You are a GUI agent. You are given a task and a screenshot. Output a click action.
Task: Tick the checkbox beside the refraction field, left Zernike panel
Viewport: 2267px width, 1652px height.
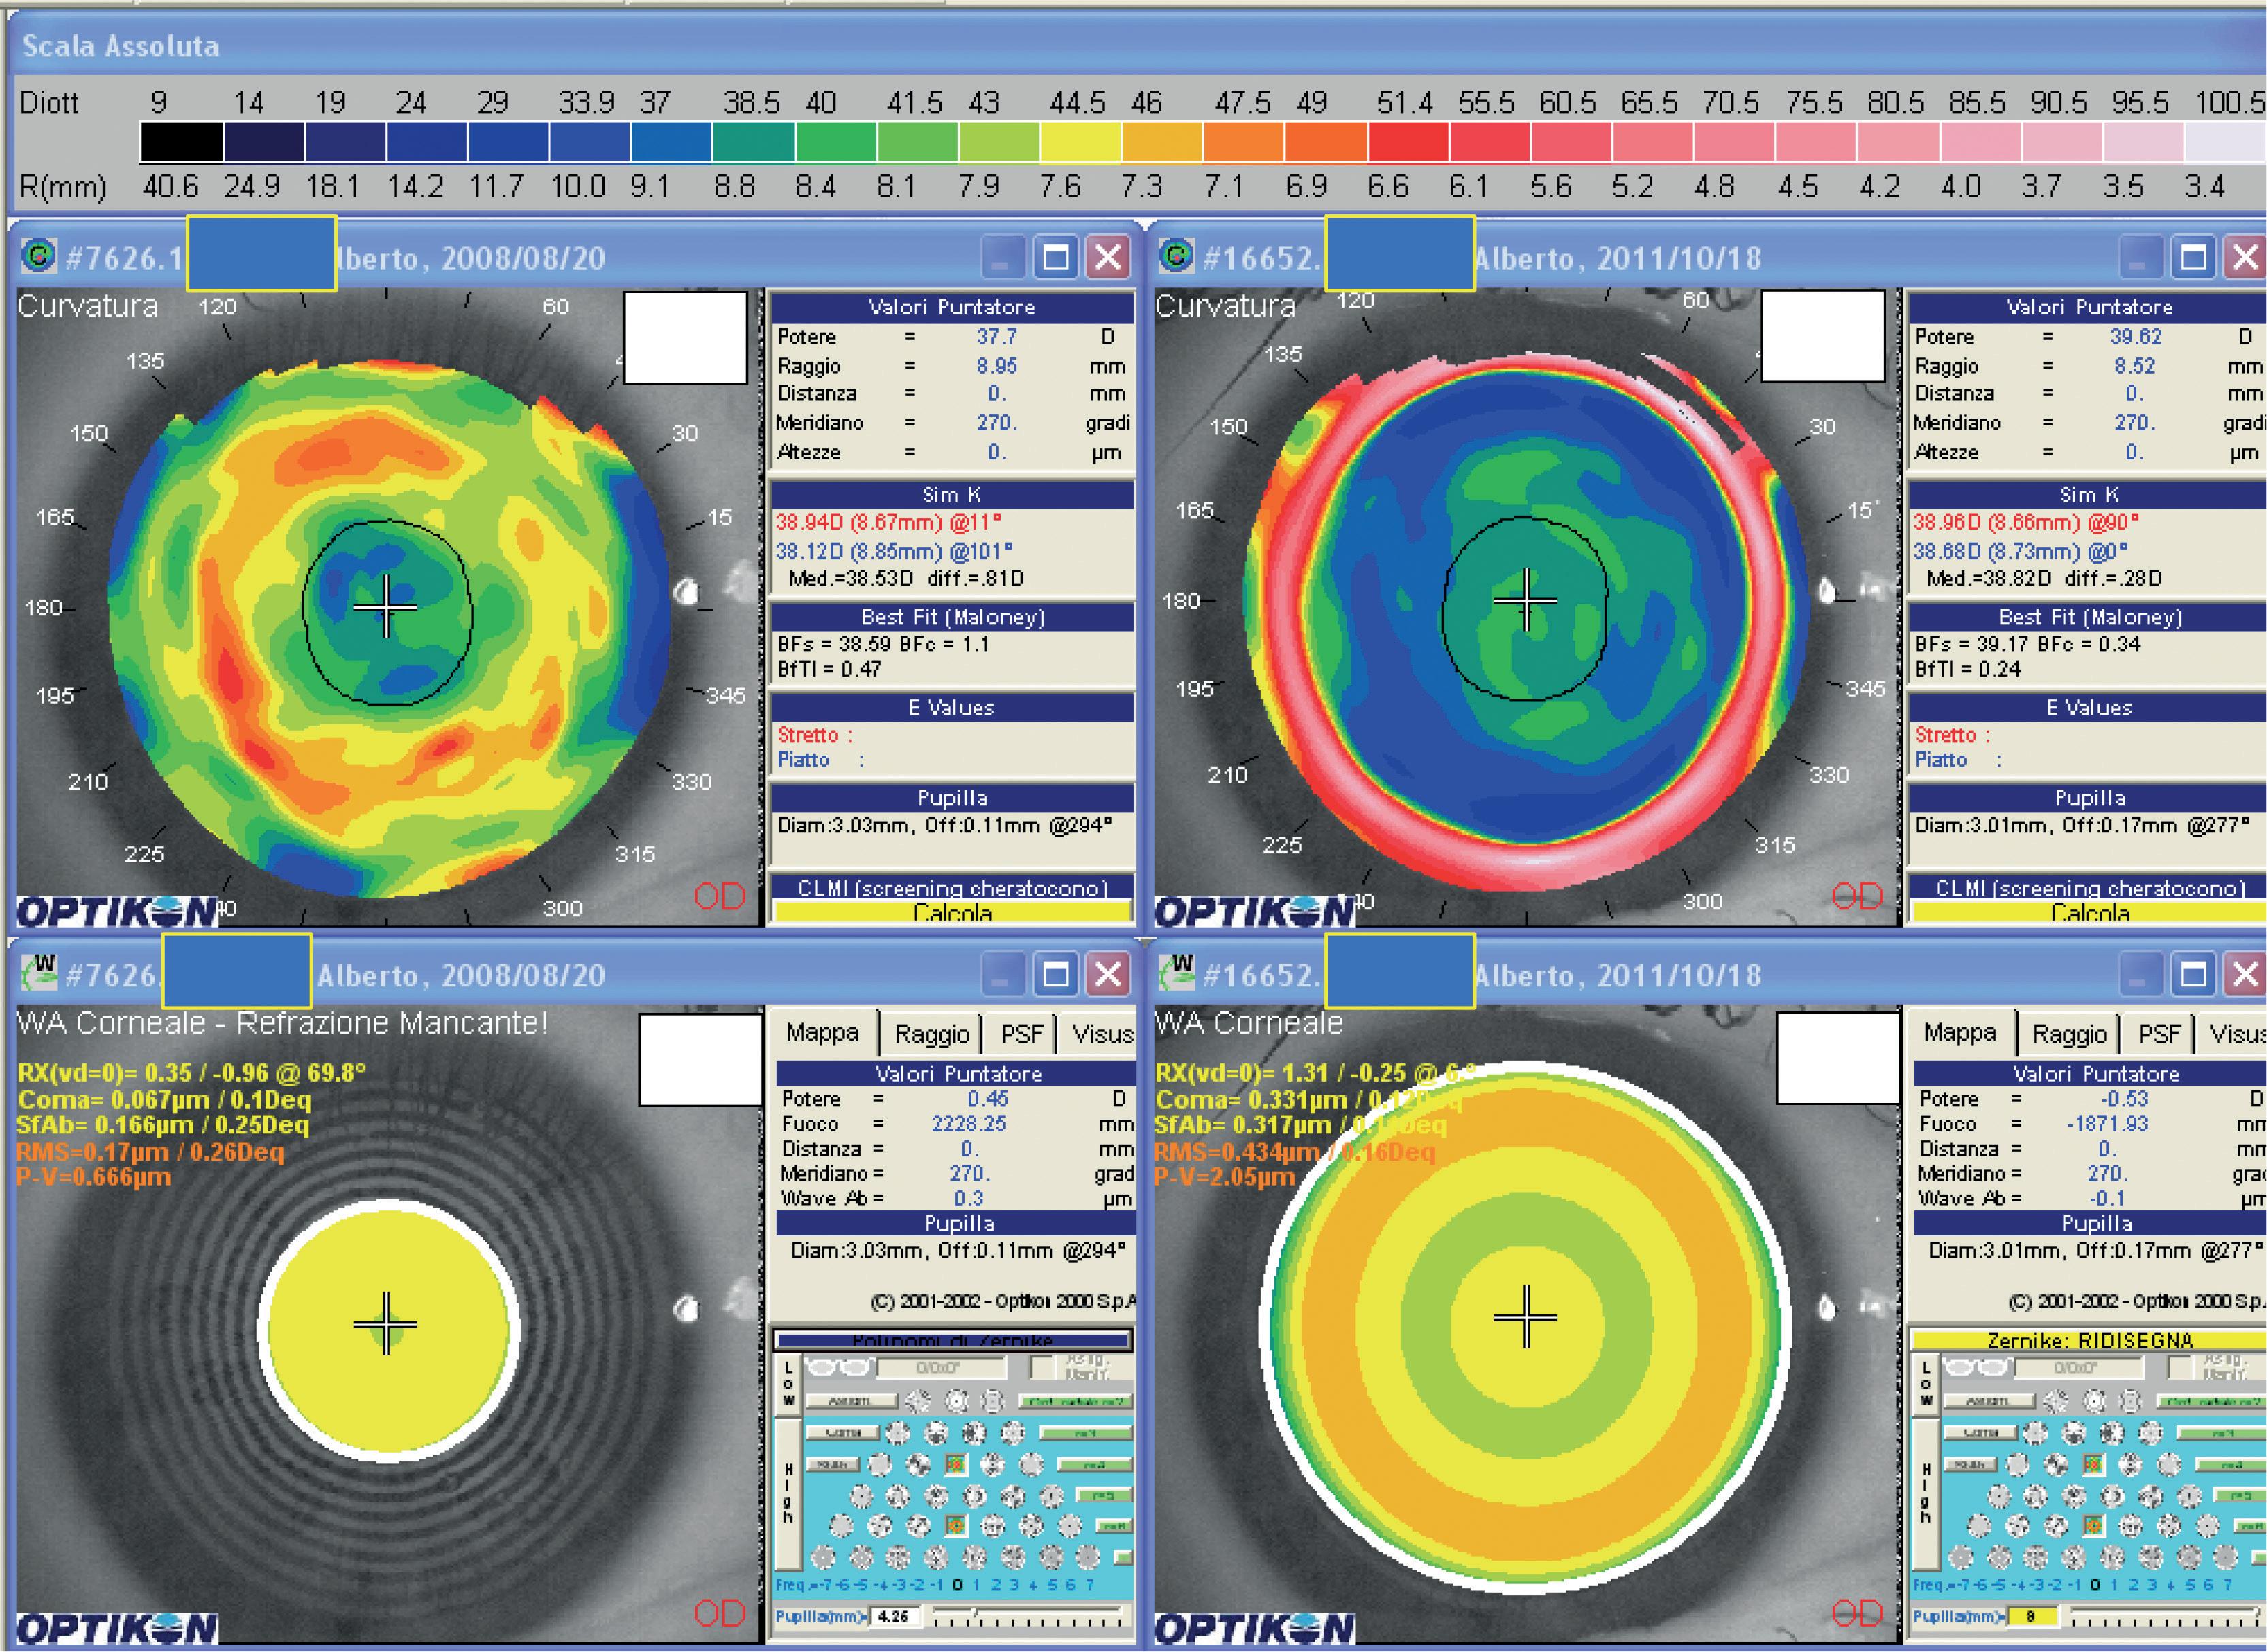click(1042, 1367)
